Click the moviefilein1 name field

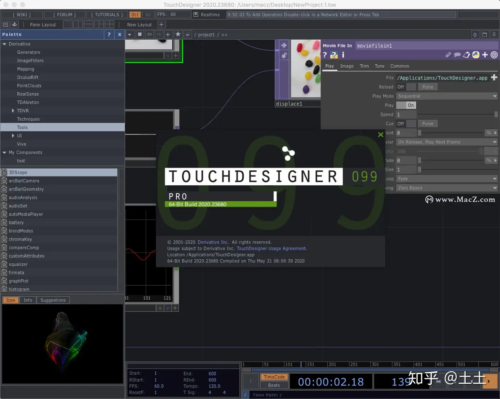[426, 46]
